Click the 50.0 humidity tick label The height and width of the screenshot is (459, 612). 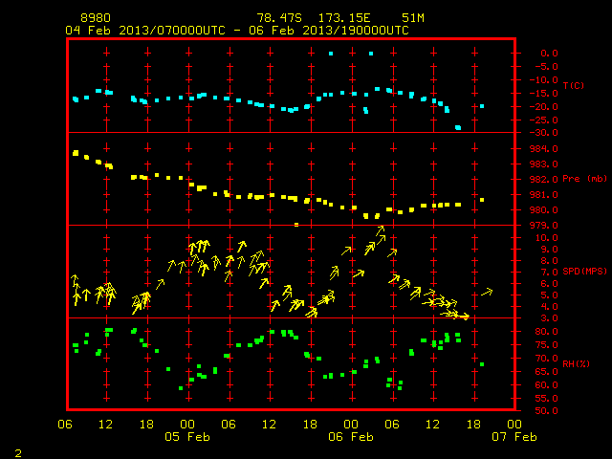click(x=546, y=411)
